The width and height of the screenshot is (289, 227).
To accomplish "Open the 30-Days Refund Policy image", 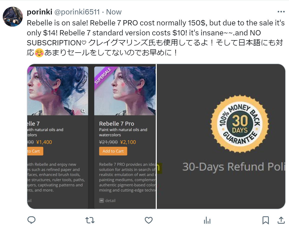I will (x=221, y=137).
